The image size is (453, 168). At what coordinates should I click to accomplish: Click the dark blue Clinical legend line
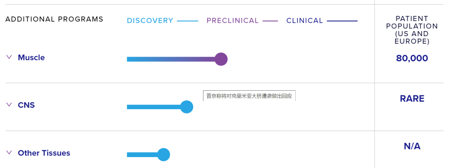point(342,21)
